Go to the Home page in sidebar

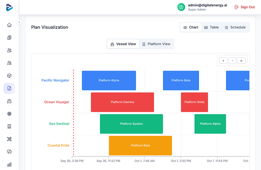pos(9,25)
